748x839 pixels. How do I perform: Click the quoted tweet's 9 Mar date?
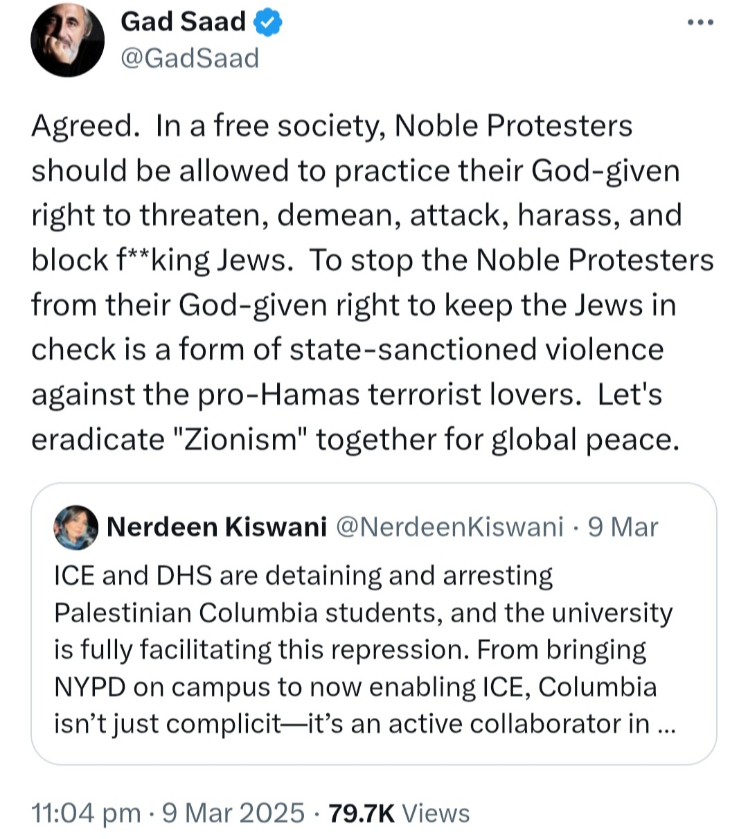point(623,527)
